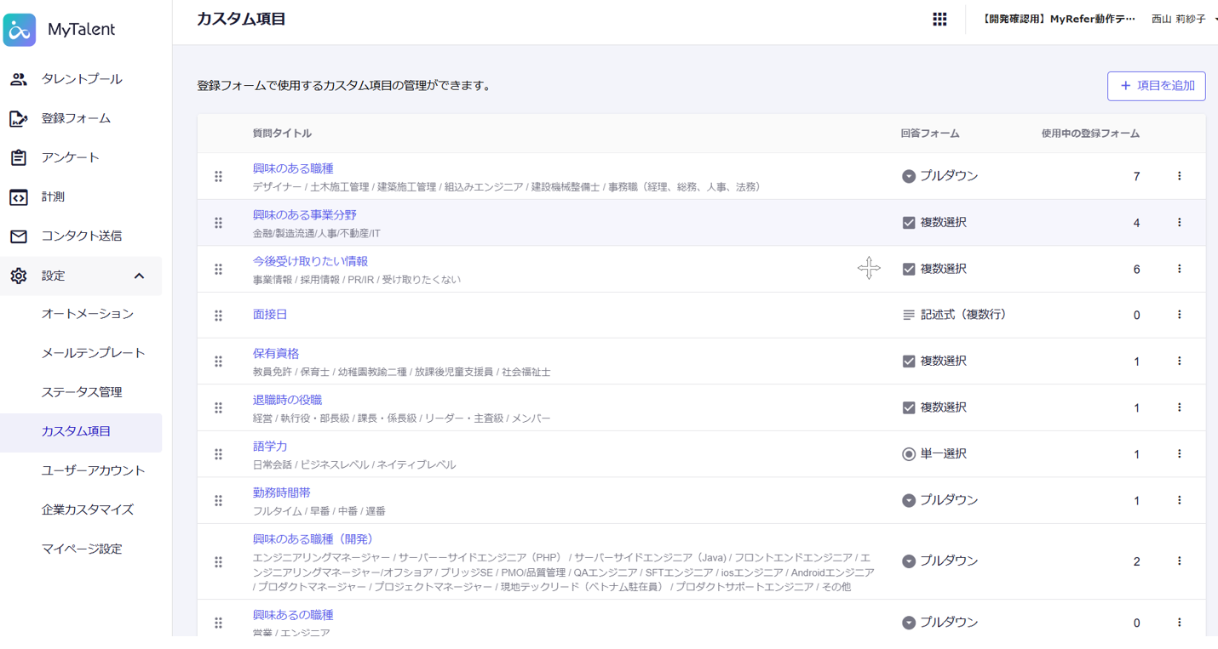Open the three-dot menu for 興味のある職種 row
The height and width of the screenshot is (649, 1218).
(1179, 176)
